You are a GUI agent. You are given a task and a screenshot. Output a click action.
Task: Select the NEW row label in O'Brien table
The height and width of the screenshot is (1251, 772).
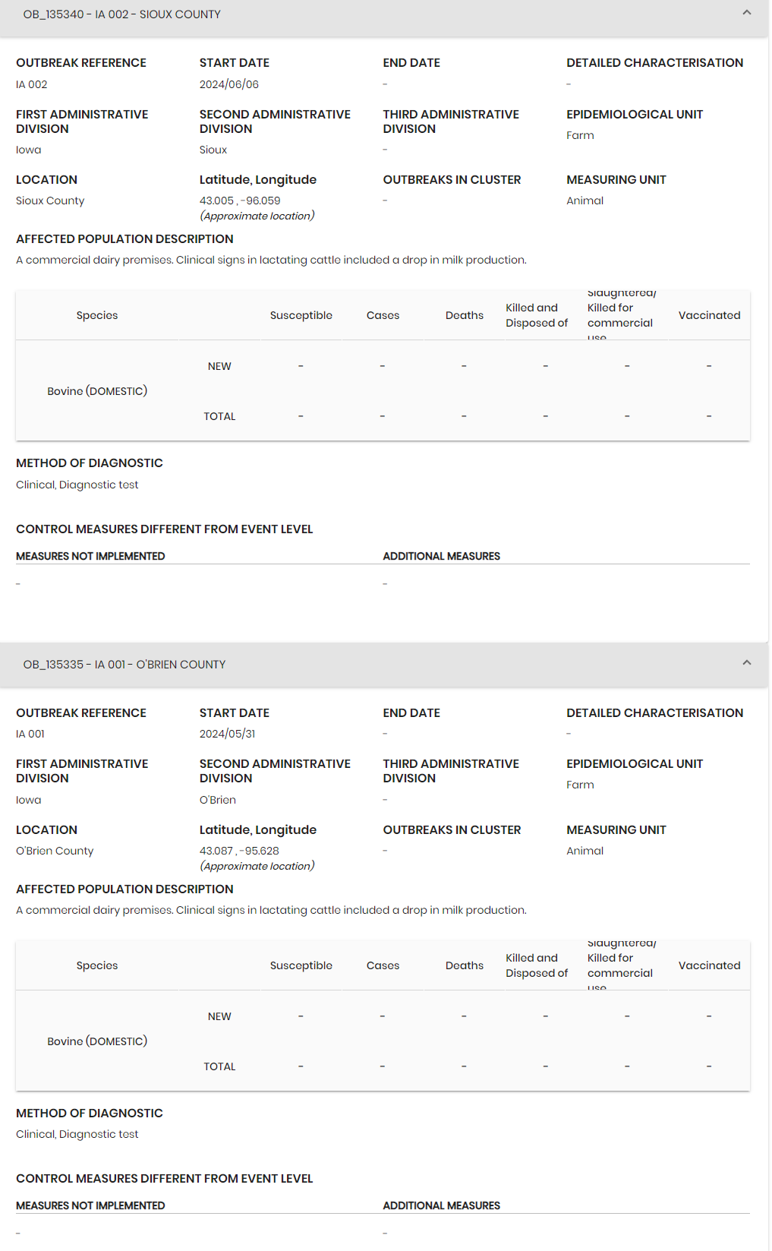click(x=219, y=1016)
